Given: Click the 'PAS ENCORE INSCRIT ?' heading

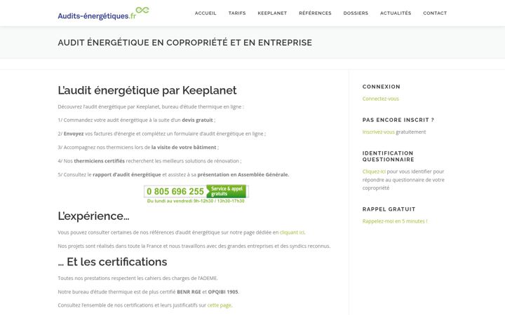Looking at the screenshot, I should (x=398, y=120).
